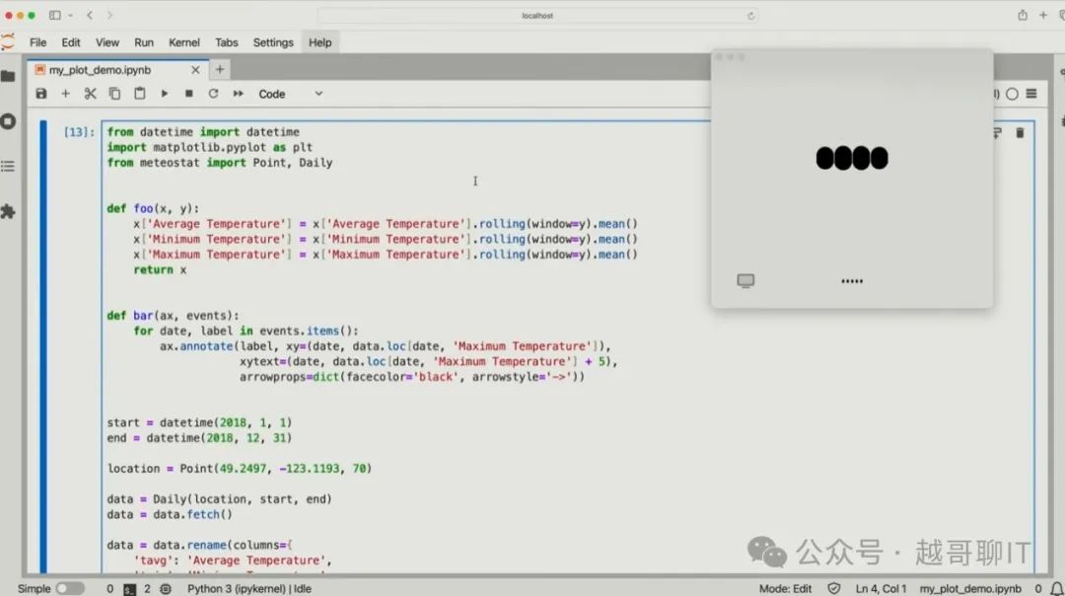Collapse the cell using the blue bar

point(43,346)
